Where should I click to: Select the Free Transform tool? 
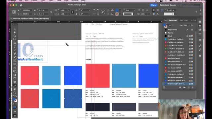click(15, 71)
